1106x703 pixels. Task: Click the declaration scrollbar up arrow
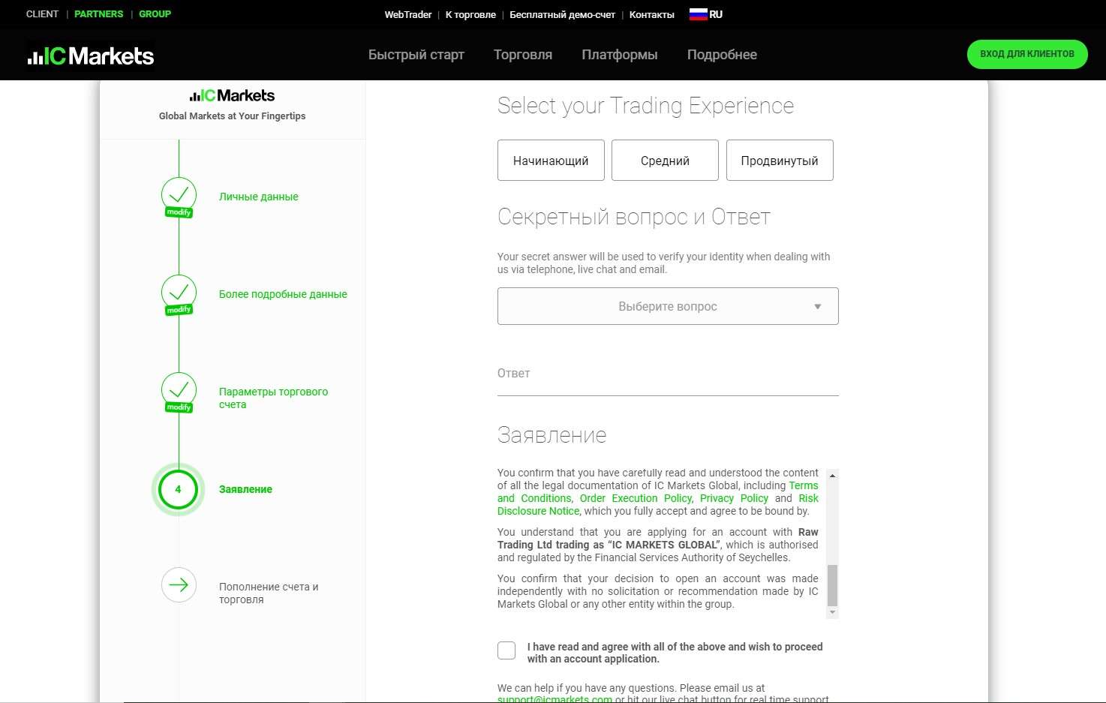click(x=832, y=476)
